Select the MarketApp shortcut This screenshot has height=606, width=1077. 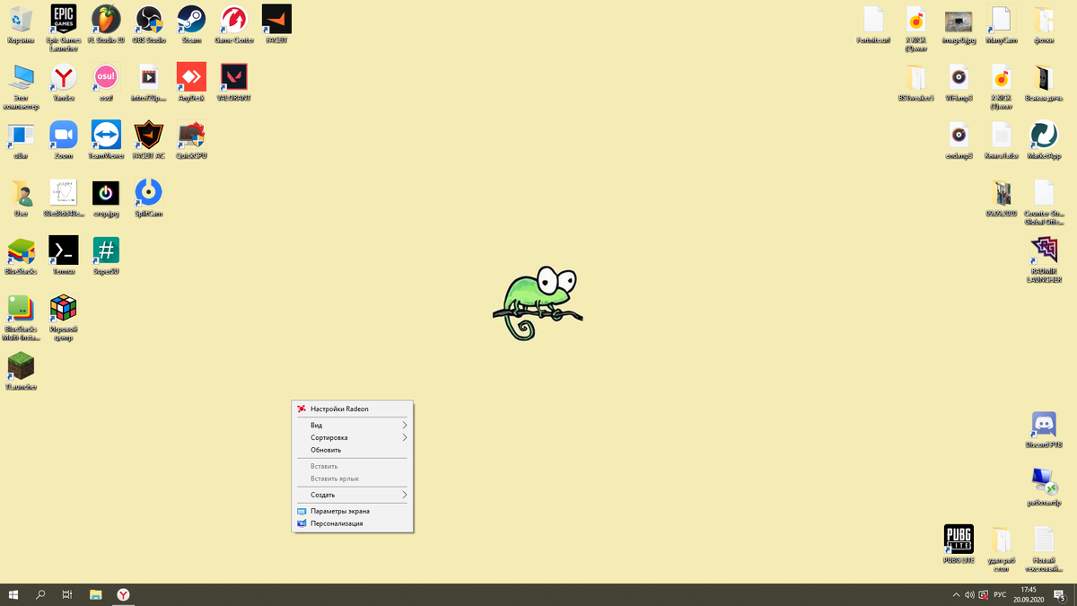coord(1044,140)
